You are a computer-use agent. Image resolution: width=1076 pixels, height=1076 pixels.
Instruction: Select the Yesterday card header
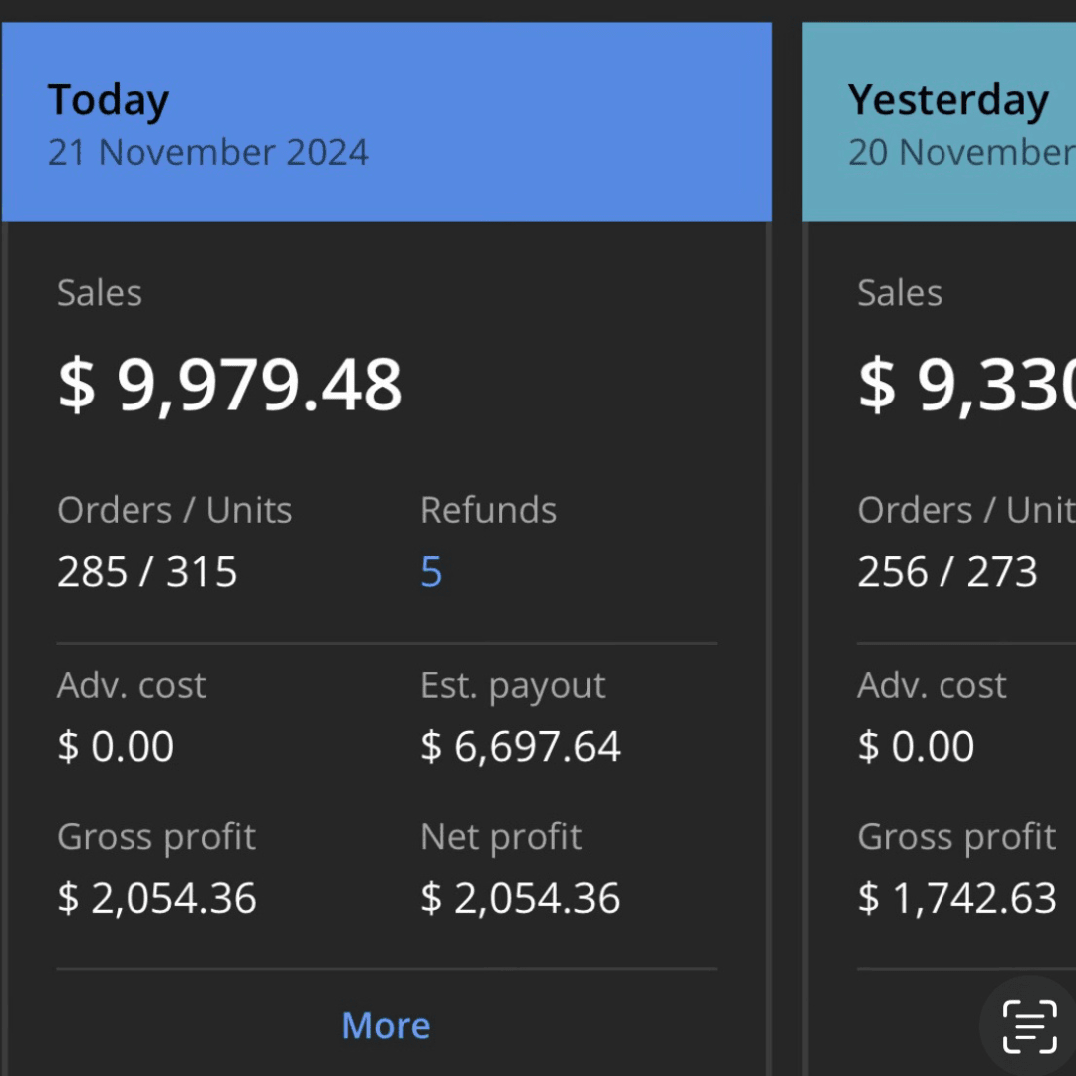(x=939, y=122)
